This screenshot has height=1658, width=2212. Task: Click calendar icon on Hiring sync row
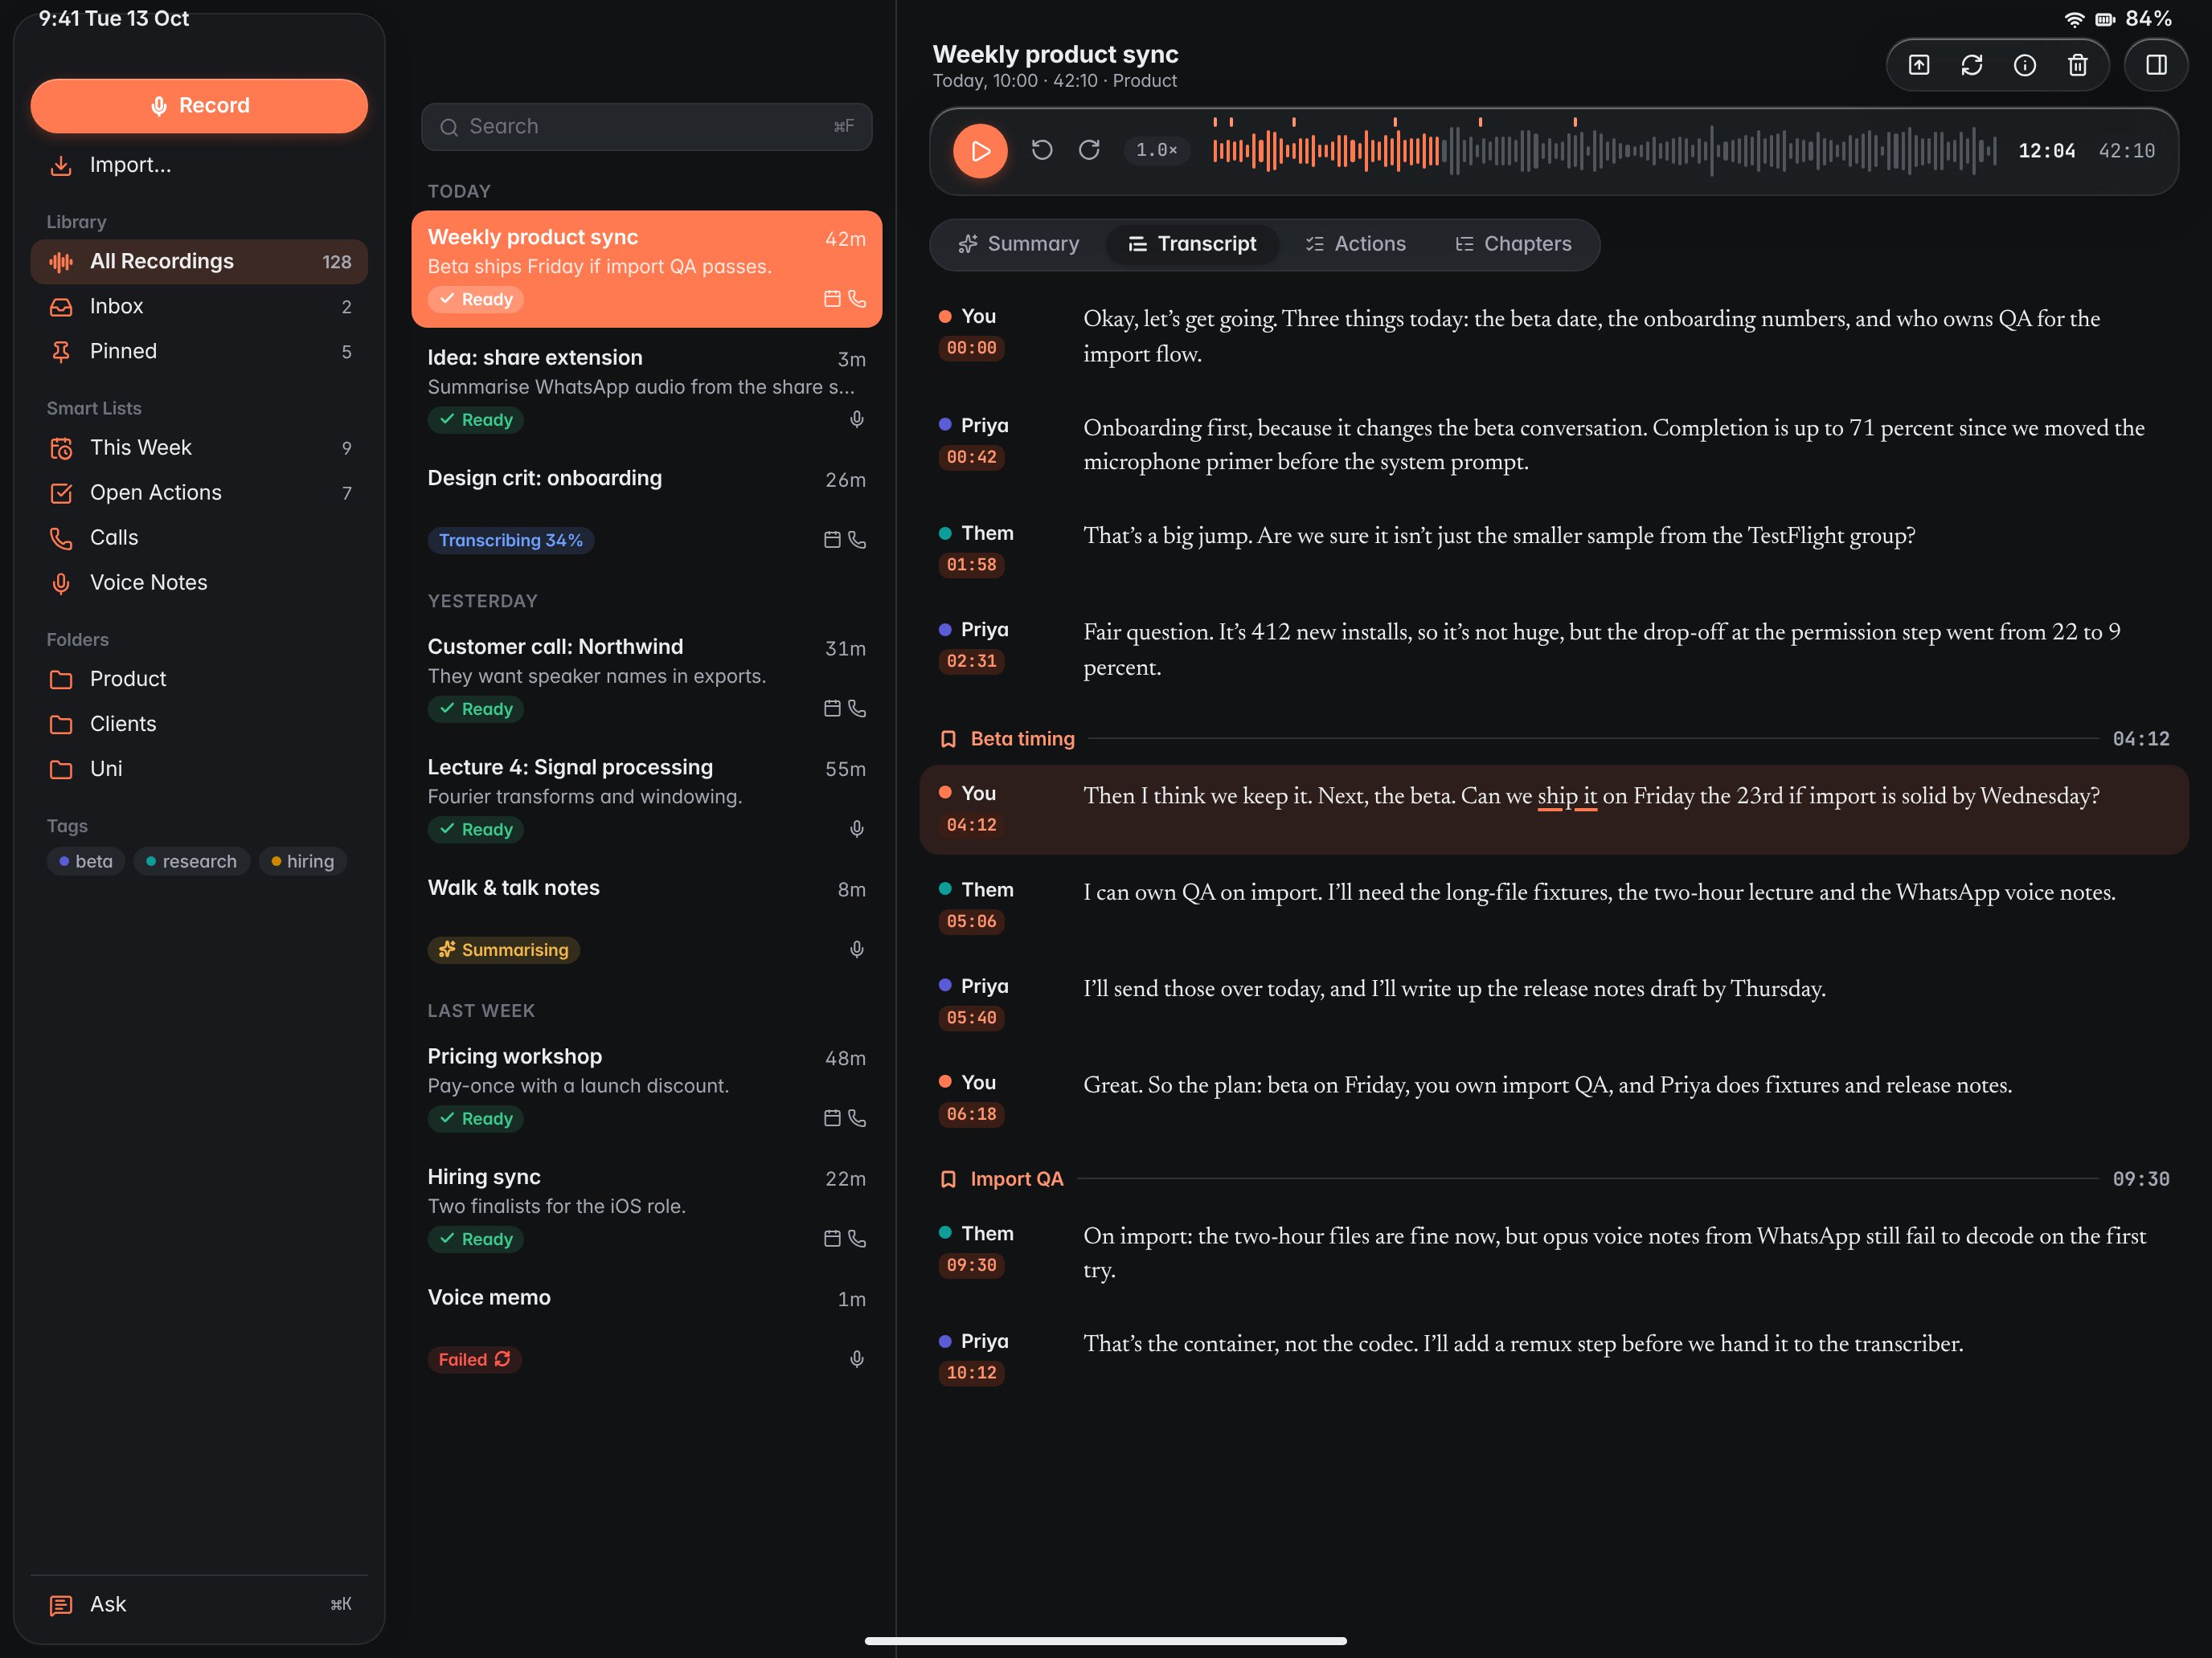[x=832, y=1239]
